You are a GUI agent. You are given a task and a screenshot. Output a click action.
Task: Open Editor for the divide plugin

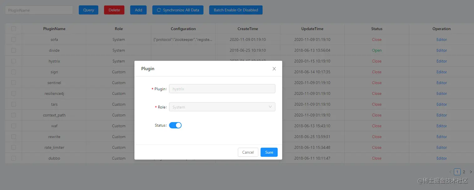click(441, 50)
